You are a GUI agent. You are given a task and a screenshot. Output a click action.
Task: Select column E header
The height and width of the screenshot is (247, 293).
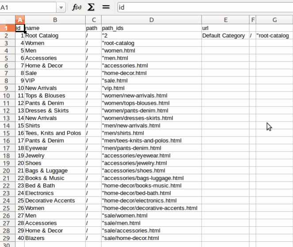click(225, 20)
